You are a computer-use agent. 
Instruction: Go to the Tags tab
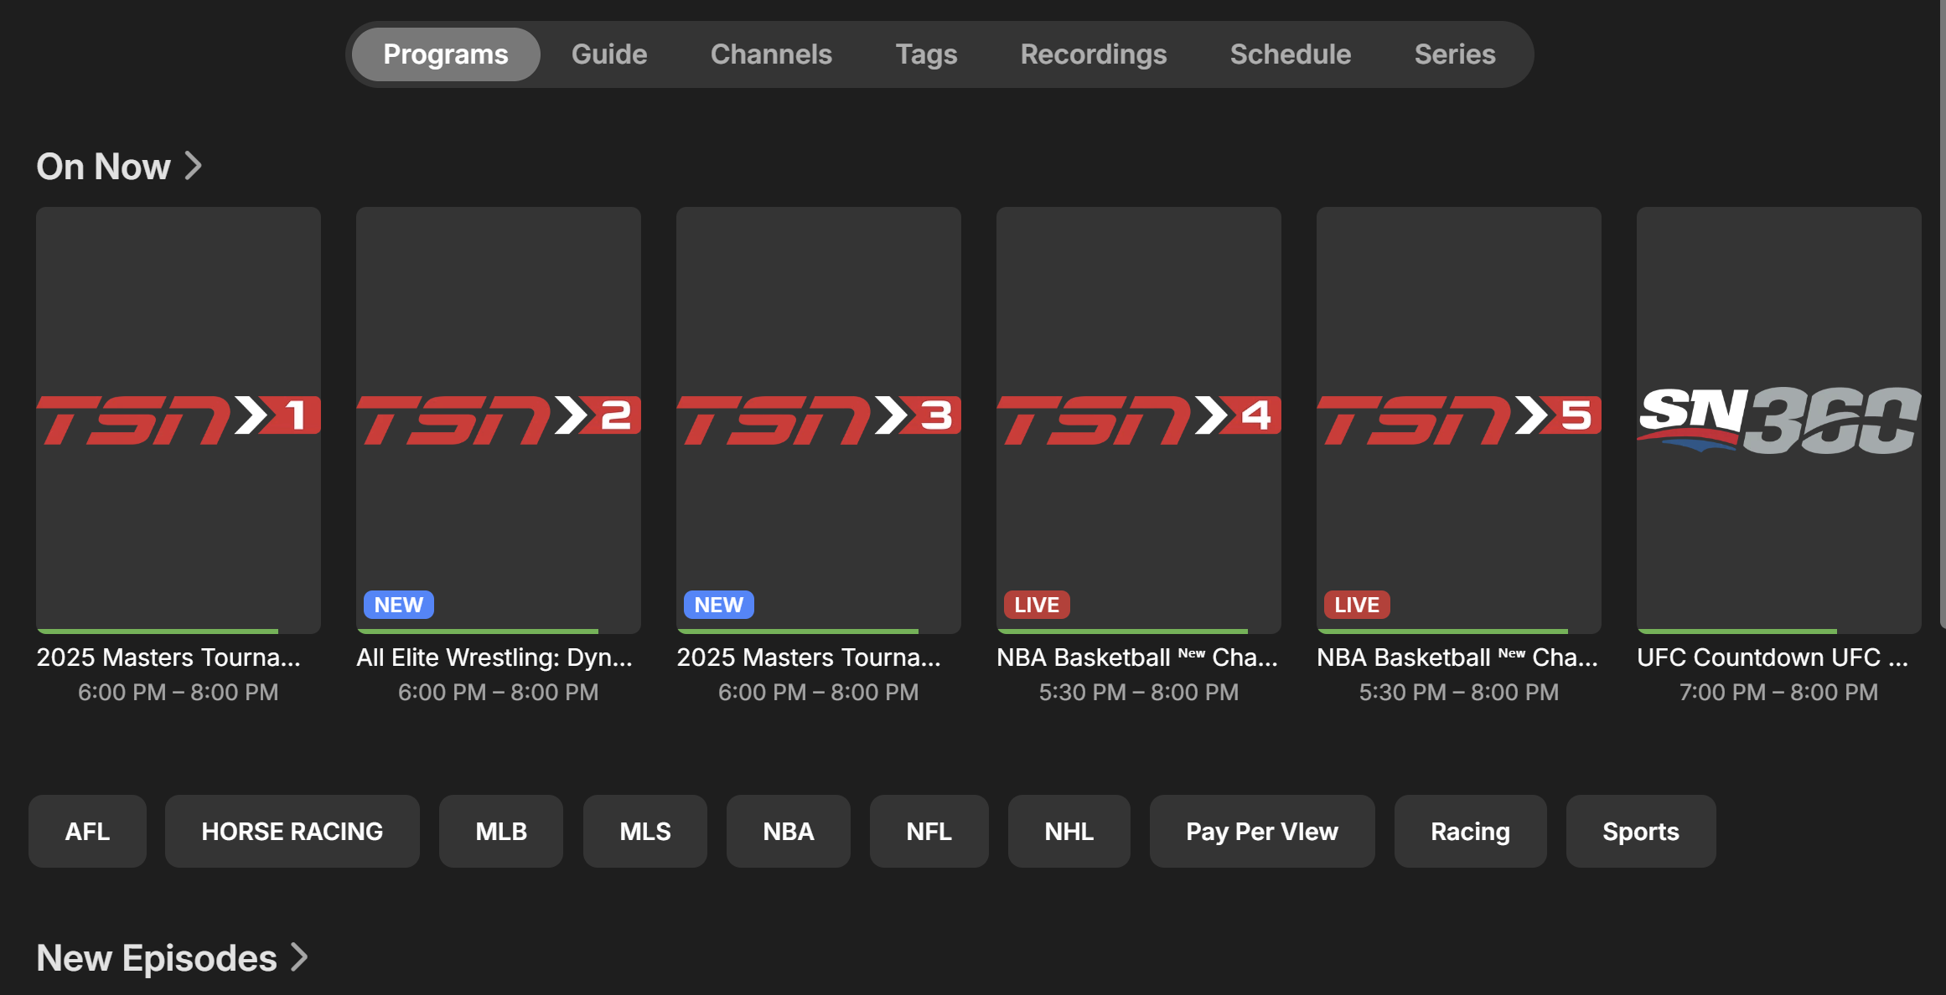[x=926, y=54]
